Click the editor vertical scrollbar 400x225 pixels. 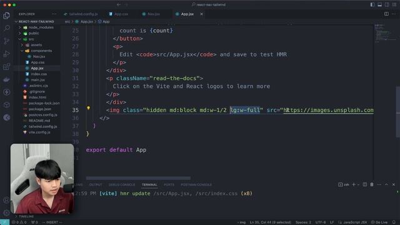pyautogui.click(x=397, y=112)
